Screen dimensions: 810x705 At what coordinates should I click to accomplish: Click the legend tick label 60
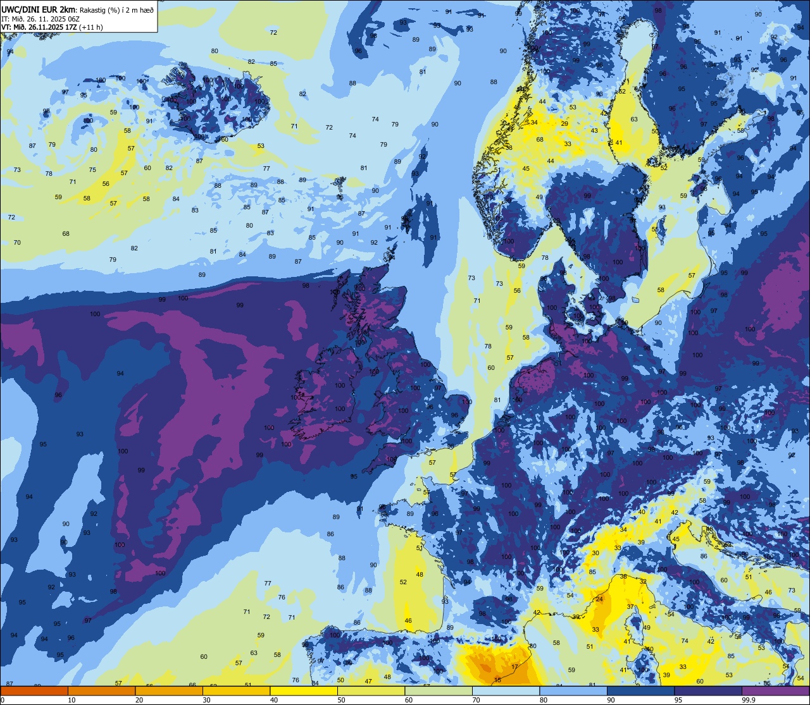click(409, 700)
